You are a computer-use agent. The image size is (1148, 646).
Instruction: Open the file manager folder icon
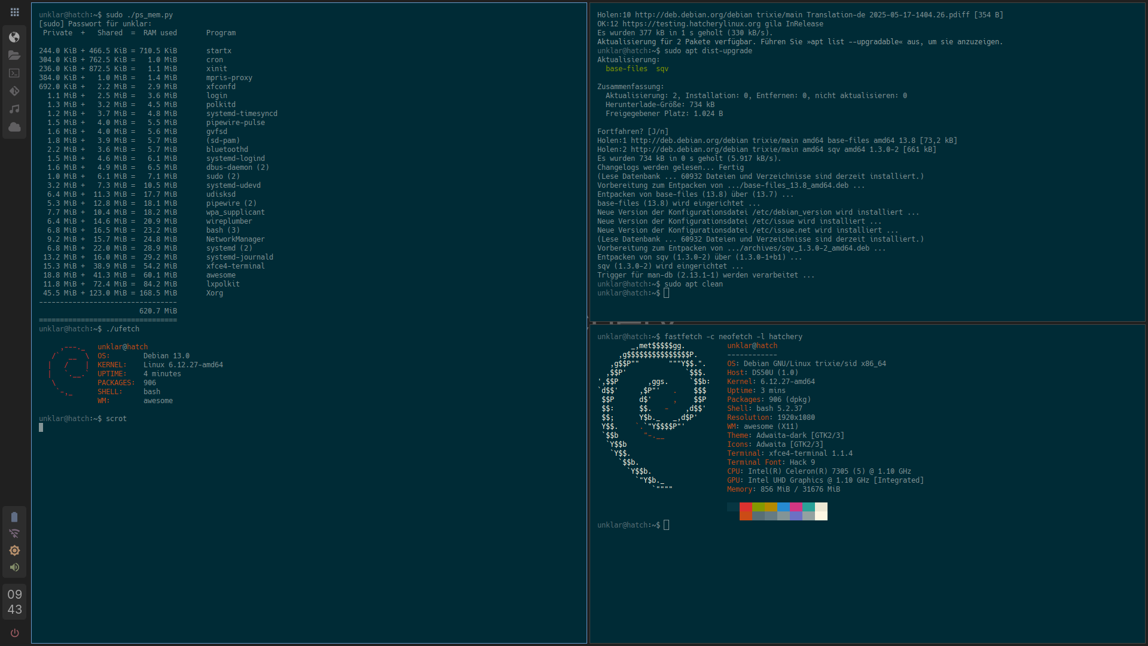click(x=14, y=55)
